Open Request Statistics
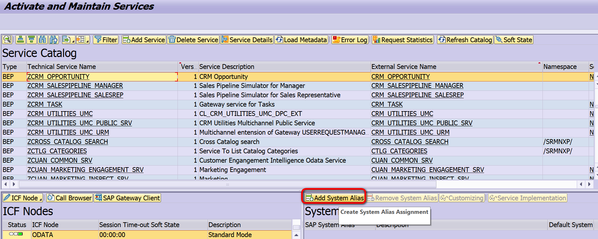Image resolution: width=598 pixels, height=239 pixels. pos(402,40)
